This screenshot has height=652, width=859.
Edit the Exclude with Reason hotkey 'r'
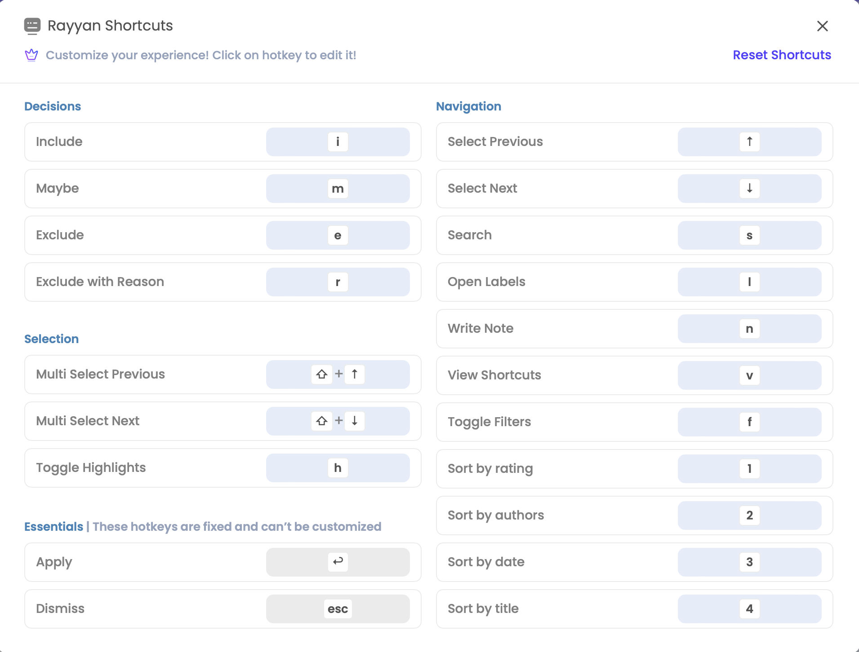(338, 282)
